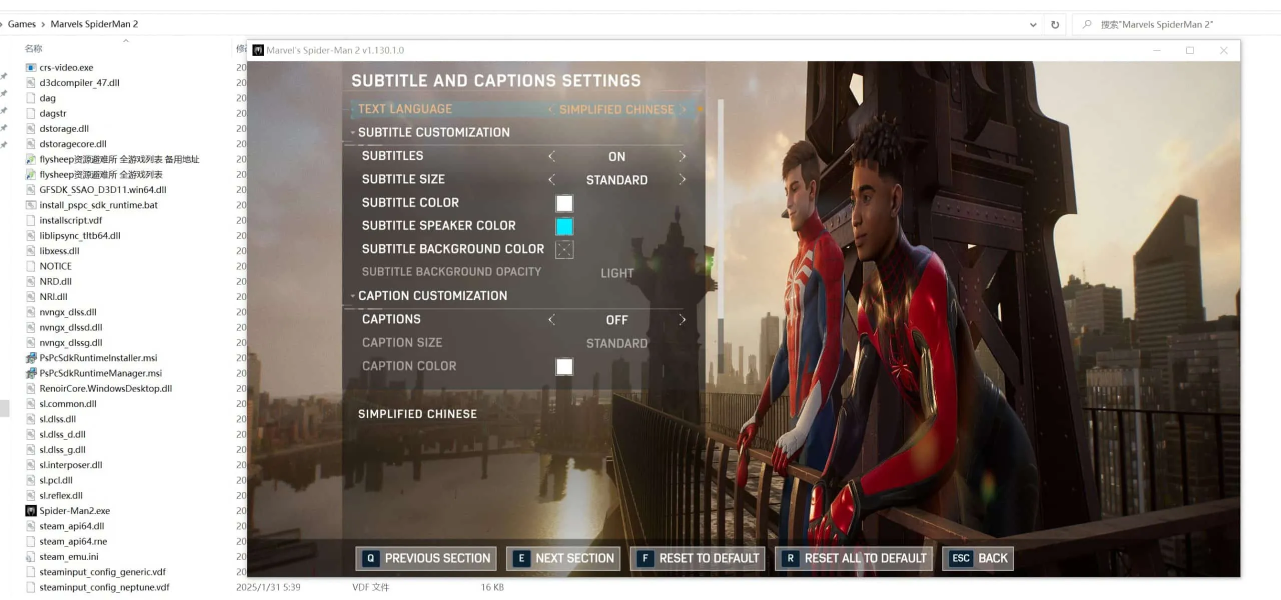Select the Subtitle Size menu row
The height and width of the screenshot is (600, 1281).
(523, 179)
